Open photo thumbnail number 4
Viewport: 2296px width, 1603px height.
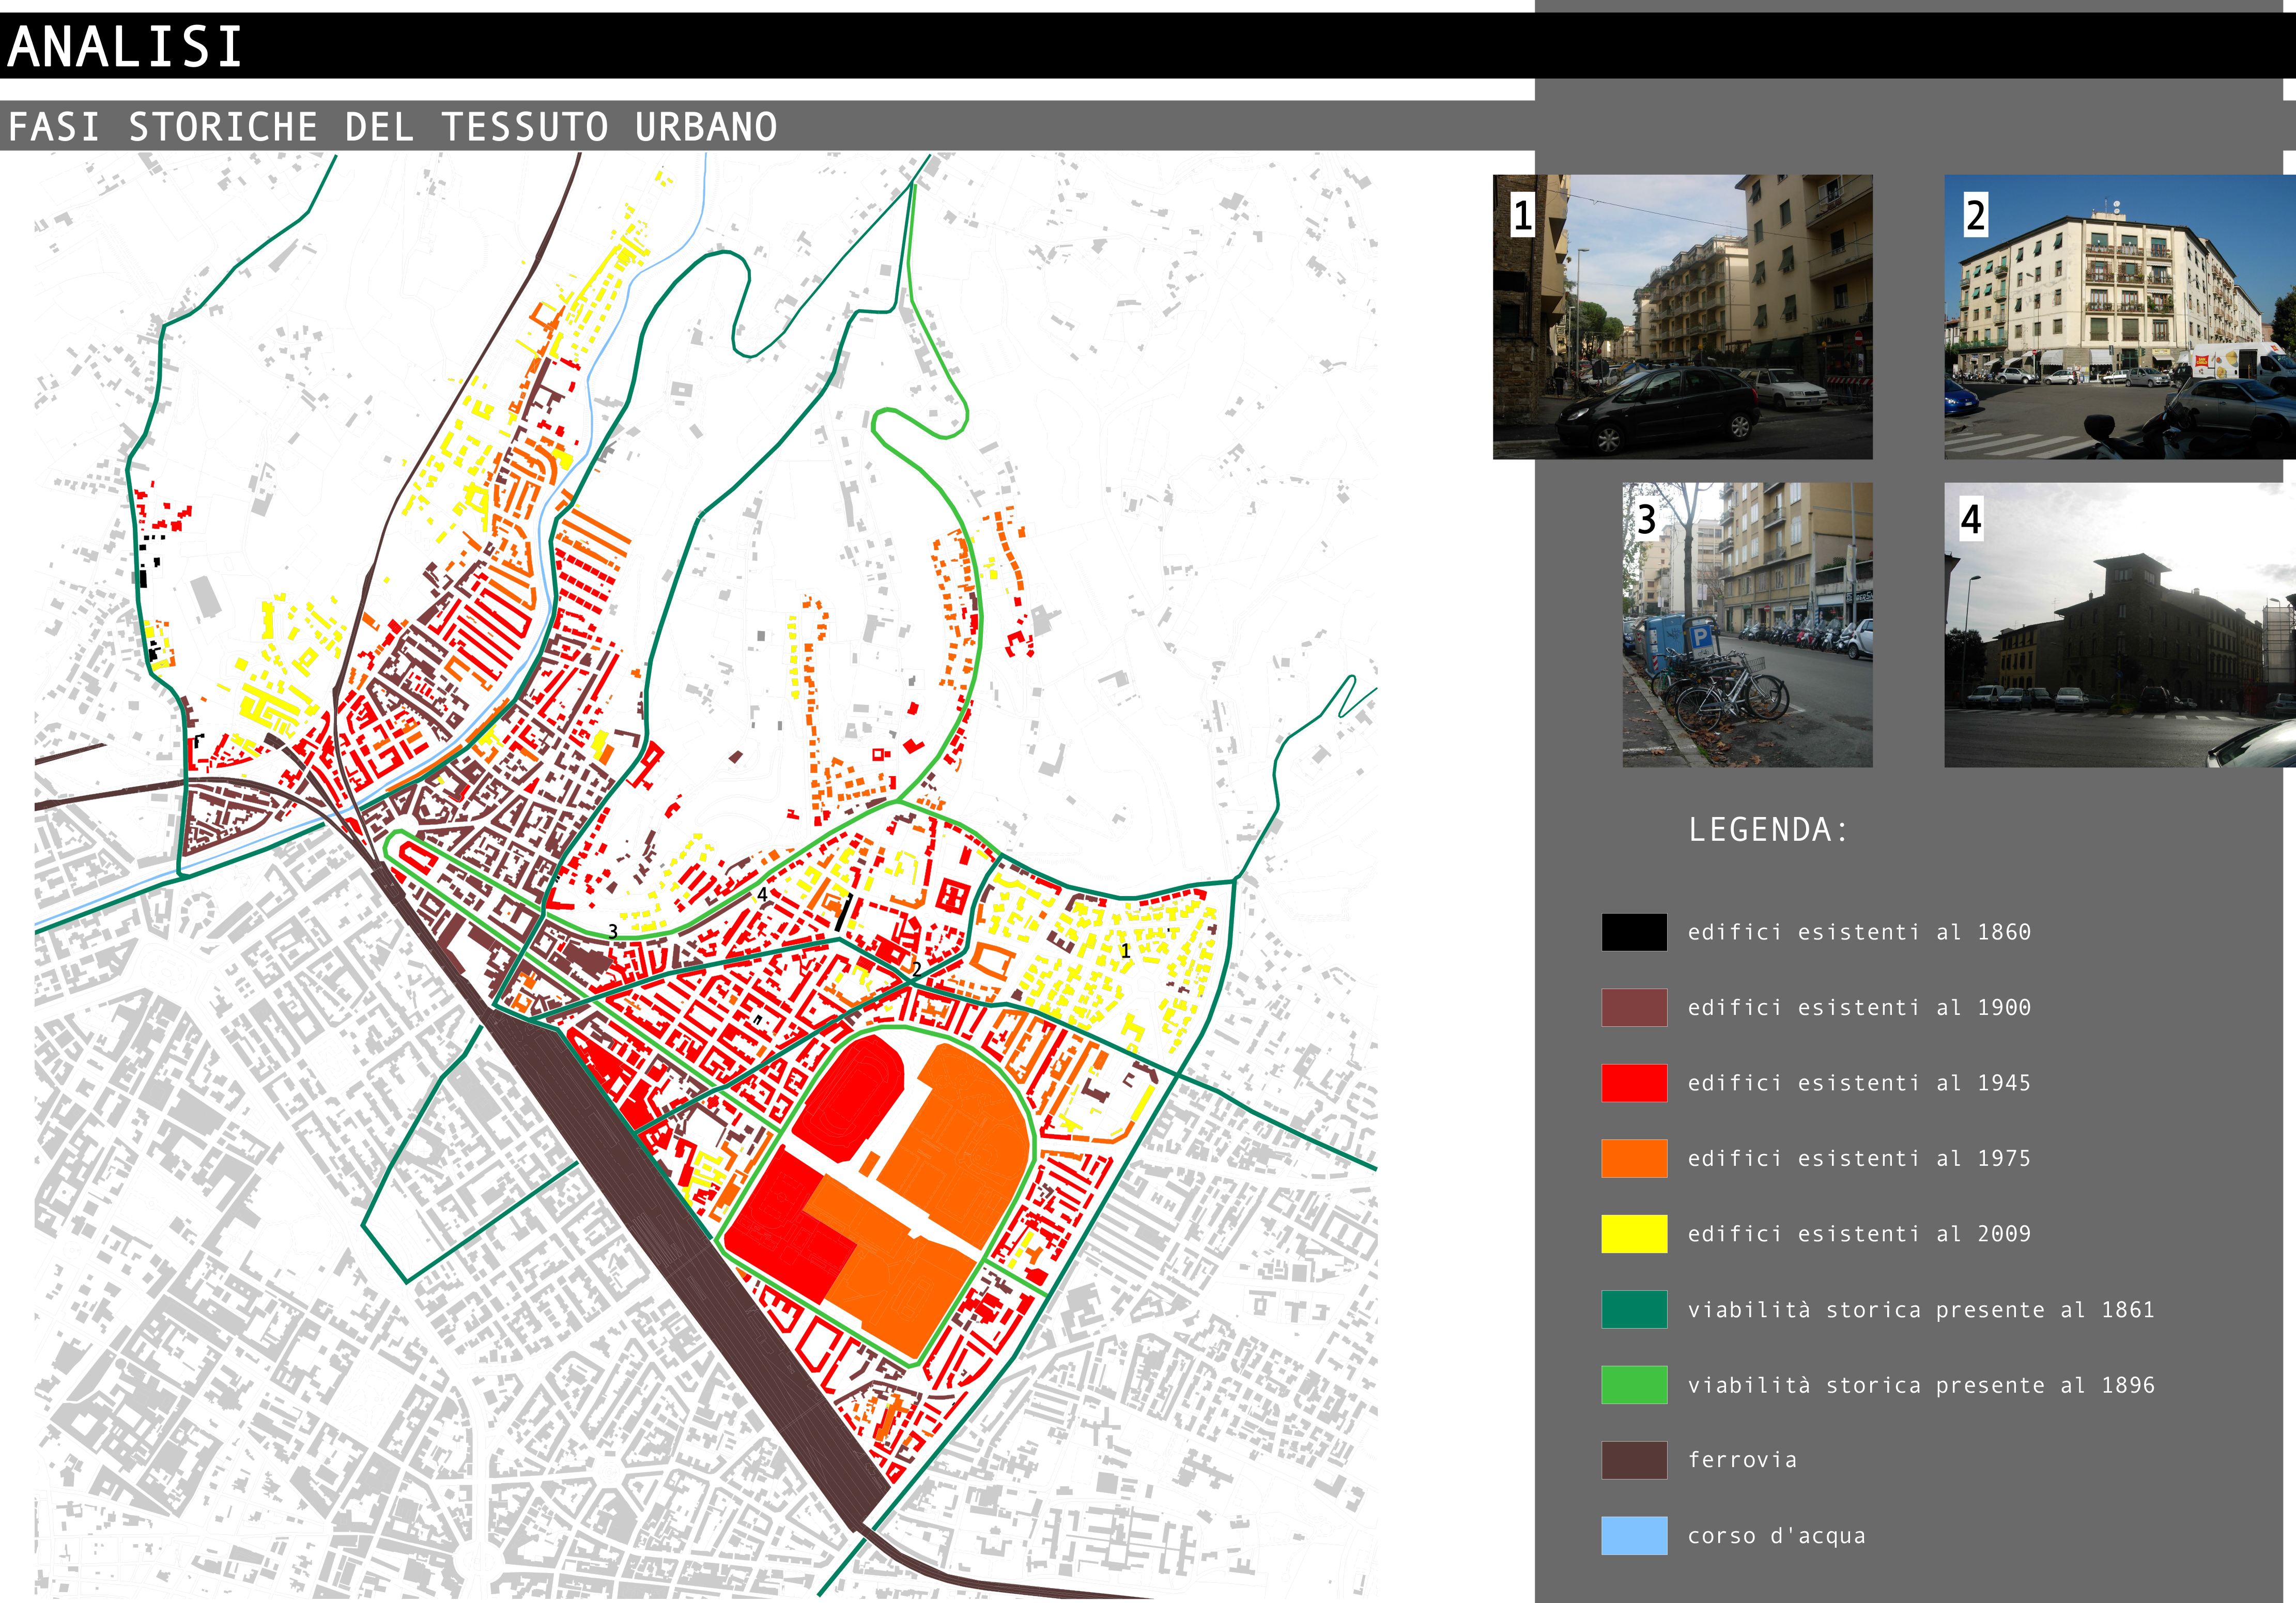coord(2119,625)
